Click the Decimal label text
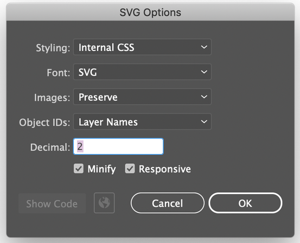 point(50,148)
